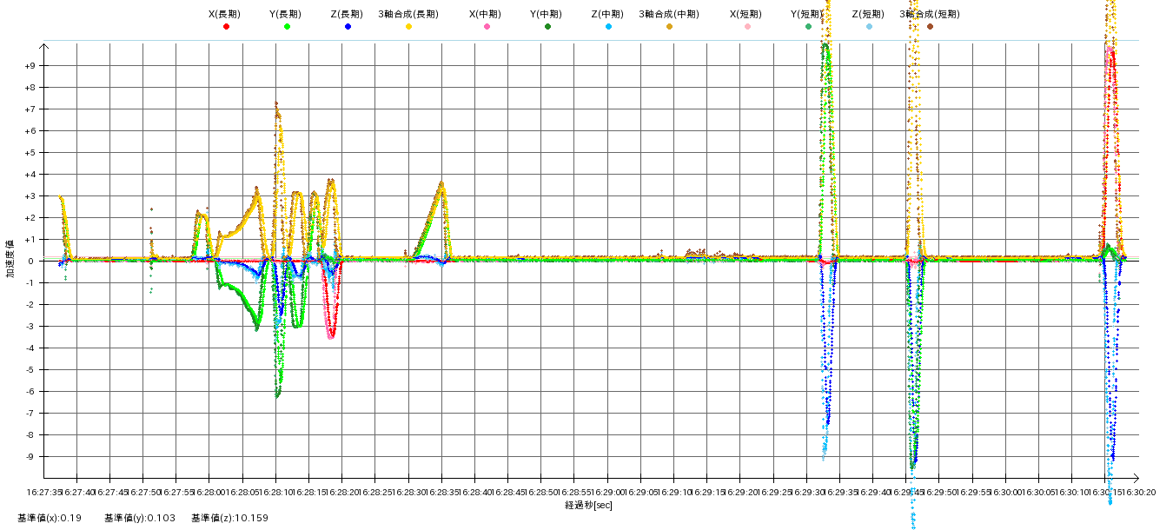The image size is (1173, 530).
Task: Select the 基準値(z):10.159 text
Action: (229, 518)
